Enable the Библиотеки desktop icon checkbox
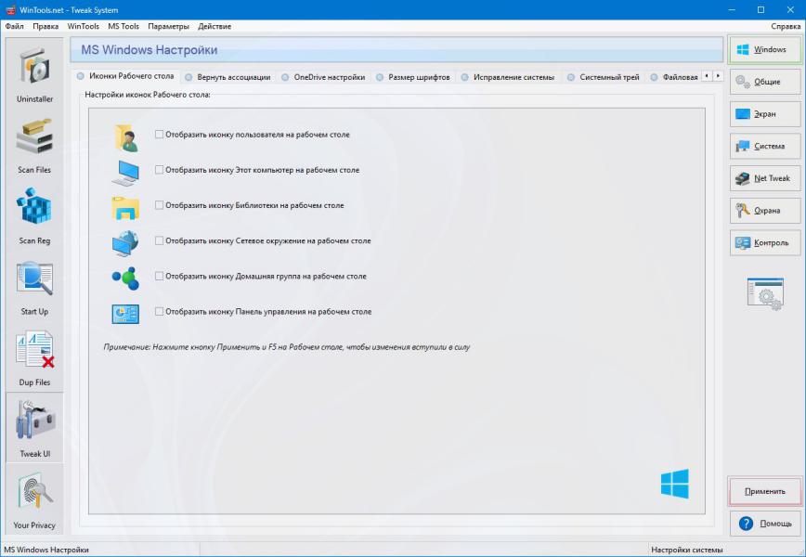Image resolution: width=806 pixels, height=557 pixels. (159, 205)
